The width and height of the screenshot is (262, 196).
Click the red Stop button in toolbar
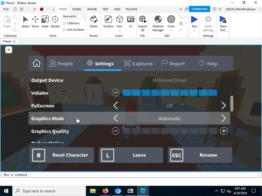42,9
